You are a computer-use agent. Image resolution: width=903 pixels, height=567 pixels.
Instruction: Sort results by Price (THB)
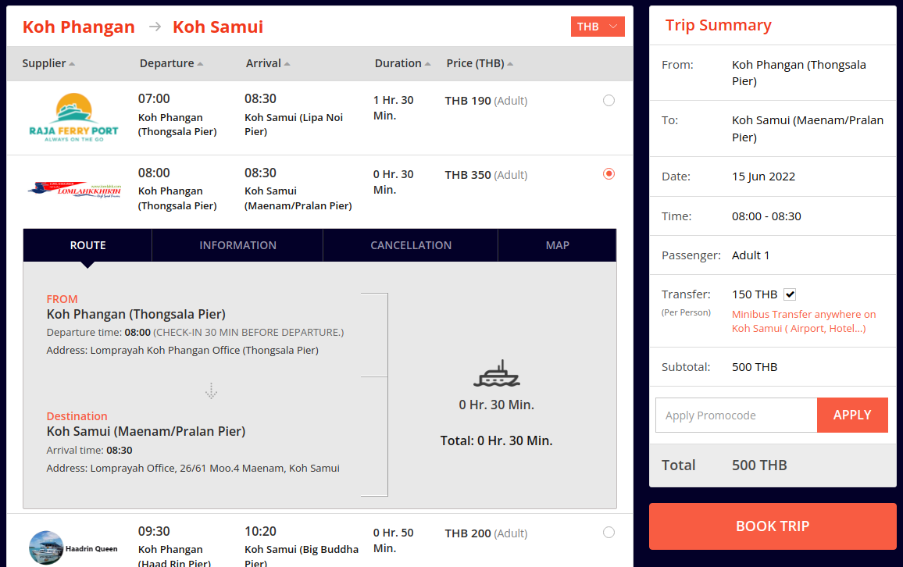(479, 63)
